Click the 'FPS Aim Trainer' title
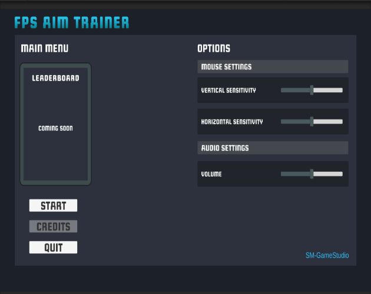371x294 pixels. (72, 23)
